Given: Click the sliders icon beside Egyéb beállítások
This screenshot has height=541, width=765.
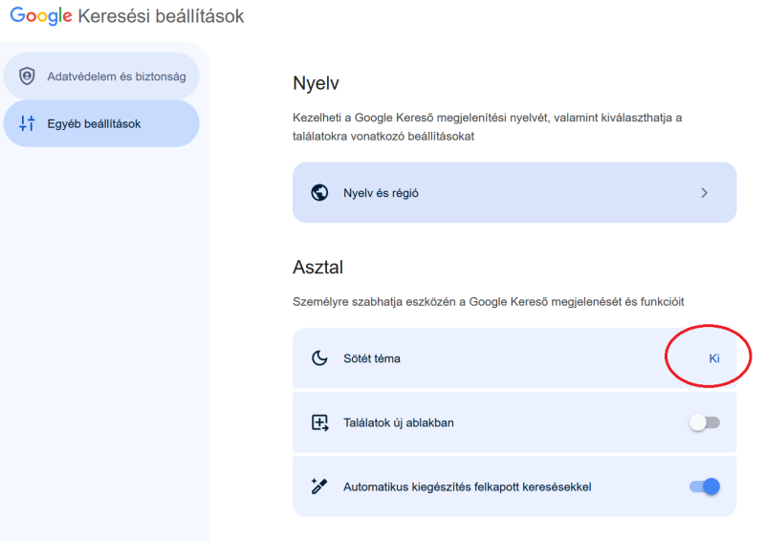Looking at the screenshot, I should click(27, 123).
